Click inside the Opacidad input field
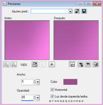This screenshot has width=103, height=105. [27, 97]
